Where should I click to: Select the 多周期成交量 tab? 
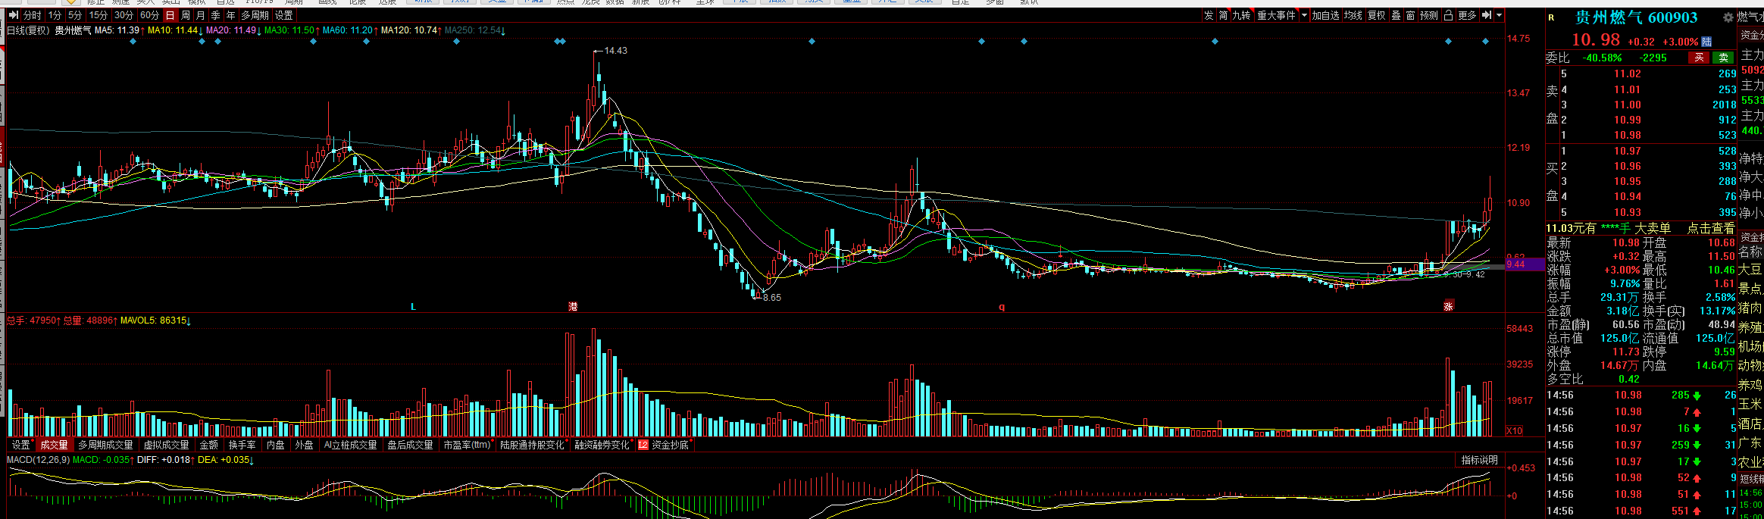105,445
